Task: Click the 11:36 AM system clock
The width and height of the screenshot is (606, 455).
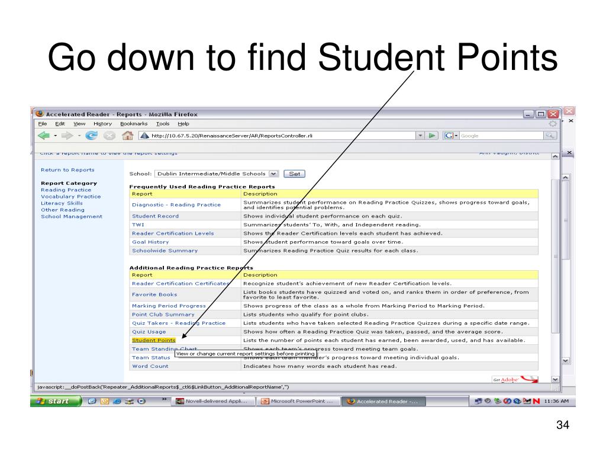Action: (556, 401)
